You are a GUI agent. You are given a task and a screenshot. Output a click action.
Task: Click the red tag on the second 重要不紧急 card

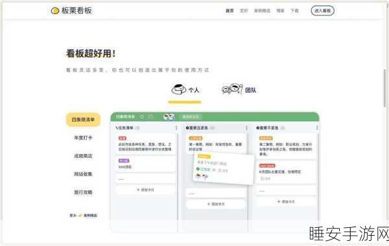click(267, 166)
